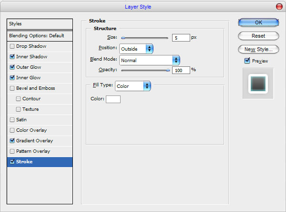This screenshot has height=212, width=286.
Task: Select the Texture label
Action: tap(31, 109)
